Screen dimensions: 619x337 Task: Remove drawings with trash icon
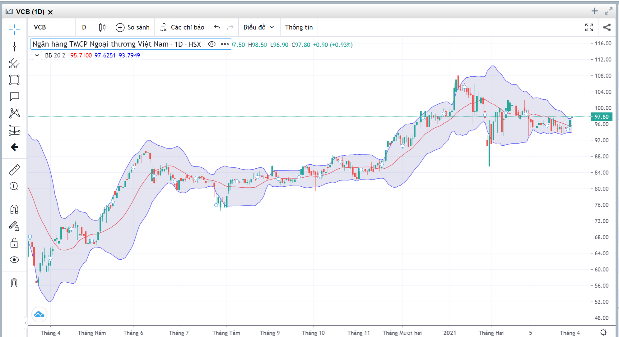click(x=14, y=283)
